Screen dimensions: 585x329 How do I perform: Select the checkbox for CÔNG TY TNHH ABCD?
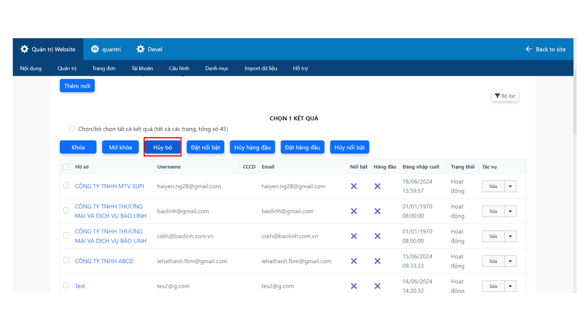pos(66,260)
